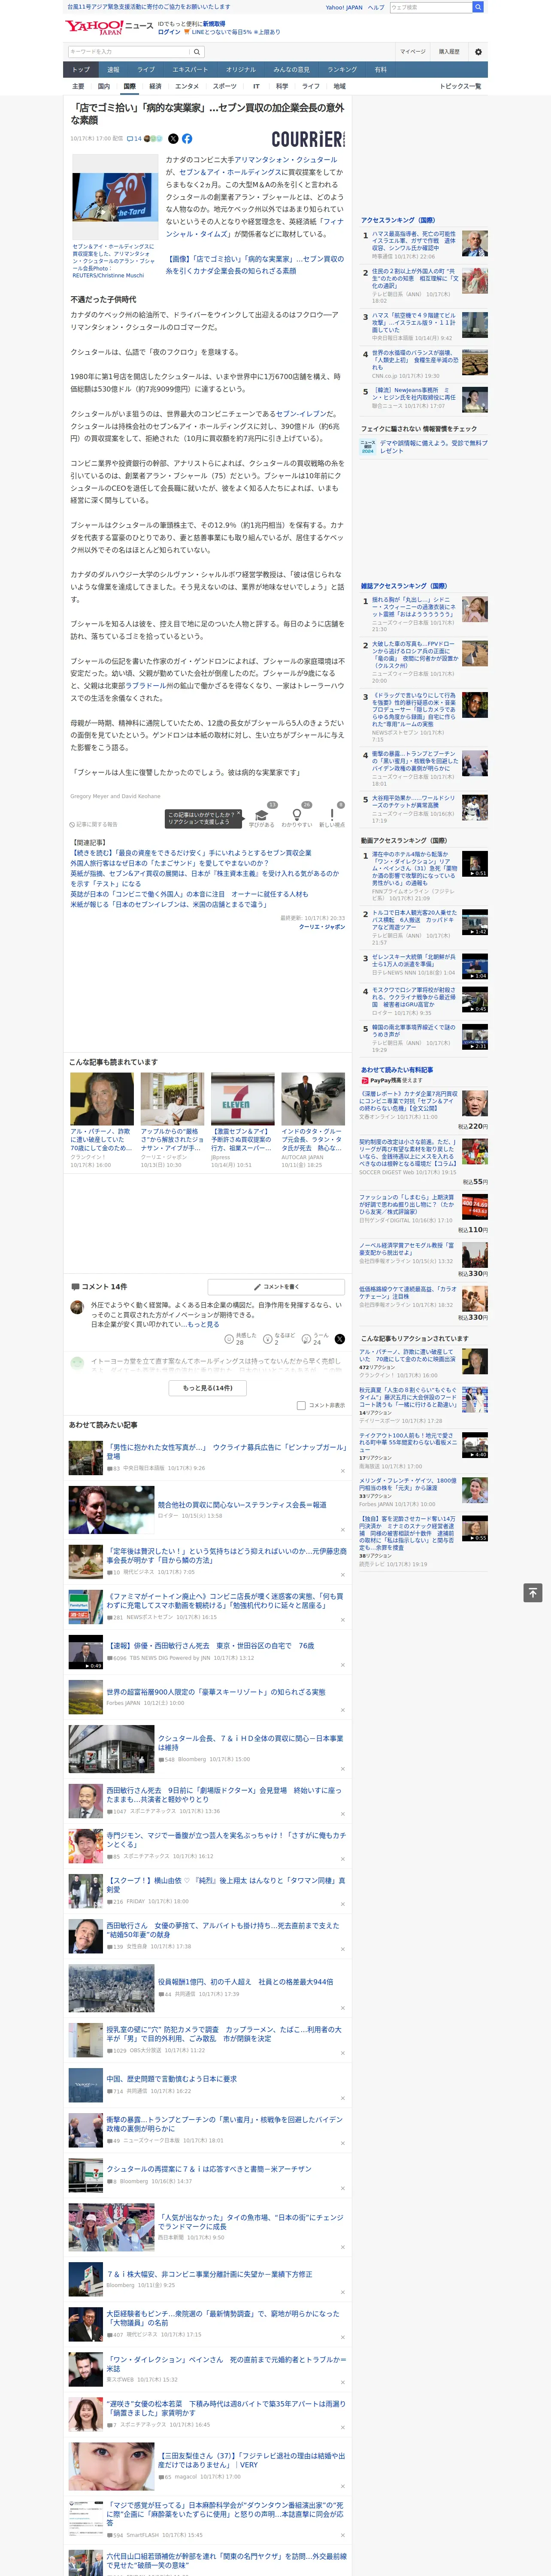Open the みんなの意見 tab
This screenshot has height=2576, width=551.
pyautogui.click(x=291, y=70)
